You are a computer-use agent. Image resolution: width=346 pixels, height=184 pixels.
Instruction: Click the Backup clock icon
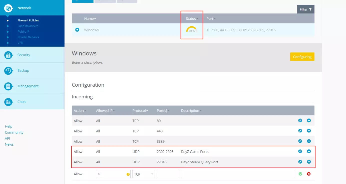pyautogui.click(x=8, y=71)
